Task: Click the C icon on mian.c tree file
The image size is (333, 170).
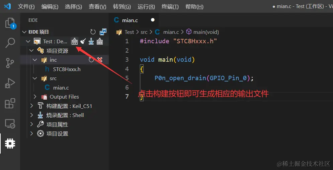Action: coord(47,88)
